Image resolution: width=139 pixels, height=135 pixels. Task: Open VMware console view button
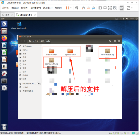(122, 8)
